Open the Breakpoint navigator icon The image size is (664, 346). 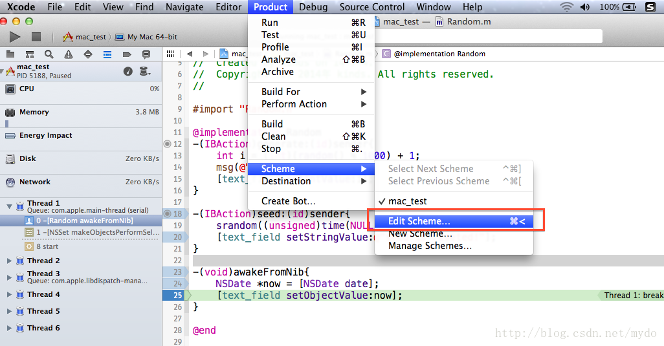coord(127,54)
